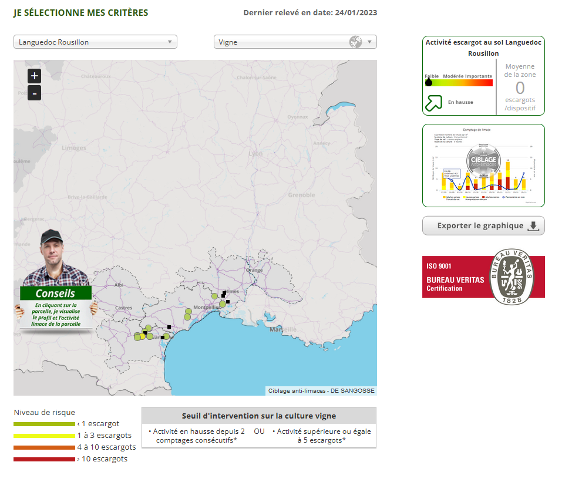572x489 pixels.
Task: Click the yellow '1 à 3 escargots' legend bar
Action: tap(44, 436)
